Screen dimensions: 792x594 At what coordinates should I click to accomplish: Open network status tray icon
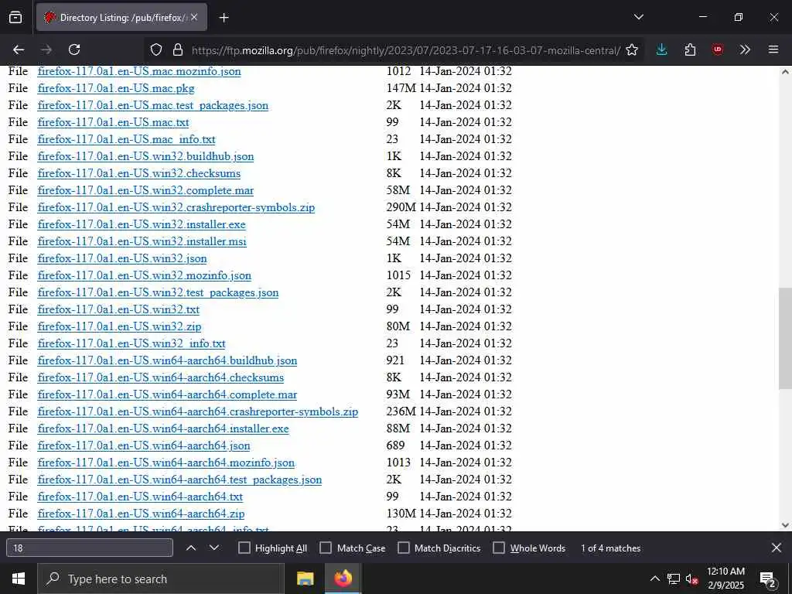(x=674, y=579)
